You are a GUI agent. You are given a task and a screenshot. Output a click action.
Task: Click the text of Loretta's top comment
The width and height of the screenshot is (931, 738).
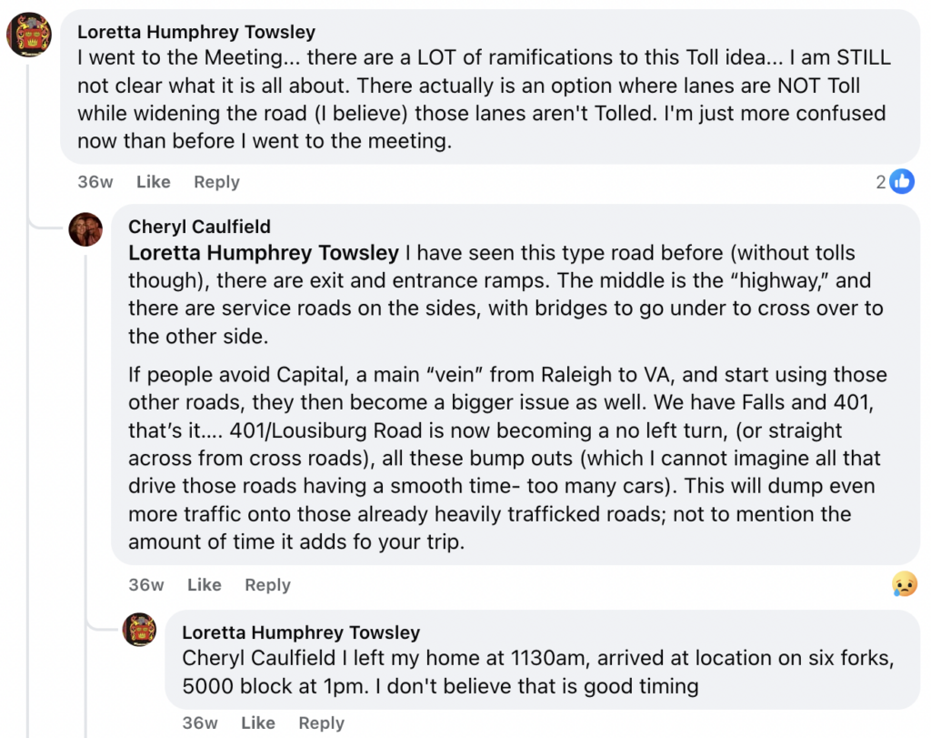point(482,100)
